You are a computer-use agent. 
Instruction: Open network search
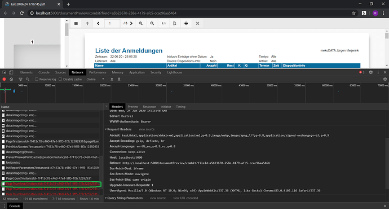click(x=28, y=79)
